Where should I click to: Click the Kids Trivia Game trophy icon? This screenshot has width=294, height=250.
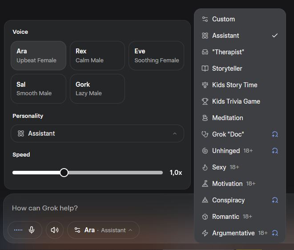click(205, 101)
